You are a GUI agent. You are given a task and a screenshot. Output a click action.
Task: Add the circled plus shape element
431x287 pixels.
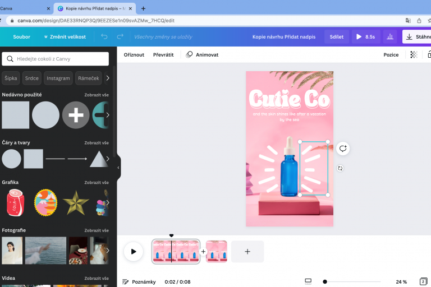(76, 115)
